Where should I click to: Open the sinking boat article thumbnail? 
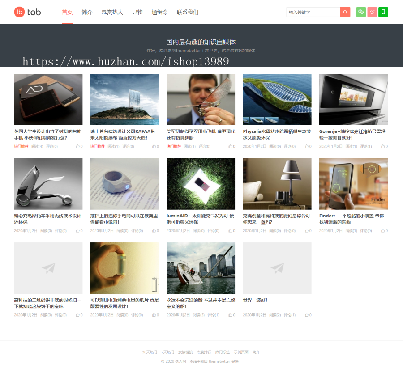tap(201, 268)
